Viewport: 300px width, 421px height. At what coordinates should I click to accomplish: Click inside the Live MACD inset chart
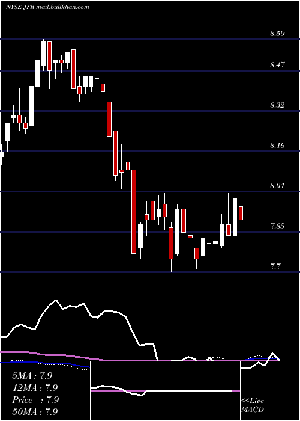click(165, 391)
